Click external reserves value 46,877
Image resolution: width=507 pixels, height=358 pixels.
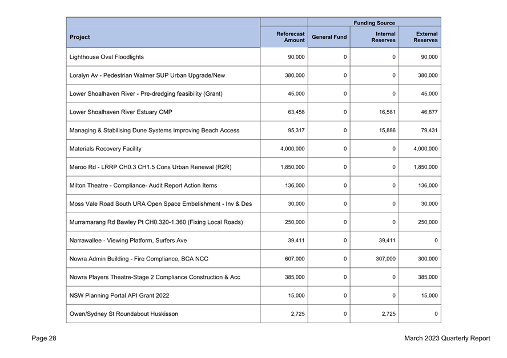point(429,112)
